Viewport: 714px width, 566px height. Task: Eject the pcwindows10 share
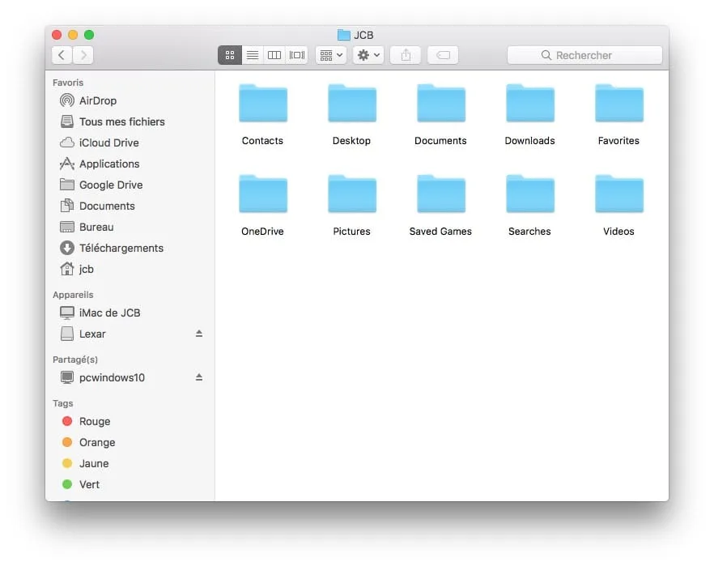(x=199, y=377)
